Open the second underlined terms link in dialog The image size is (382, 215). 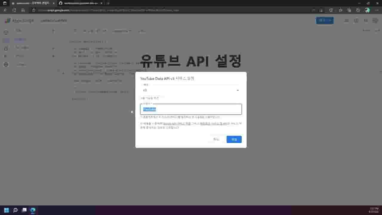coord(213,123)
